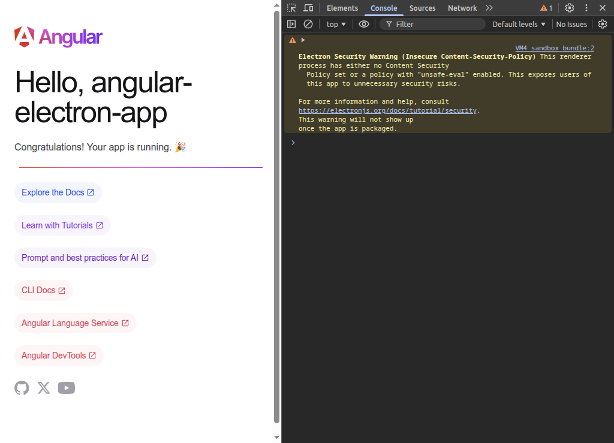Click the warning triangle icon in the console message

coord(293,40)
